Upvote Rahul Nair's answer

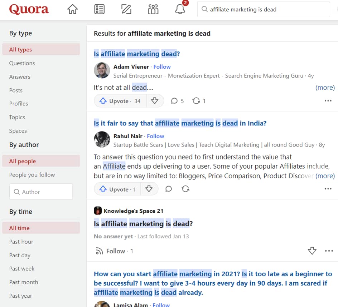(118, 189)
